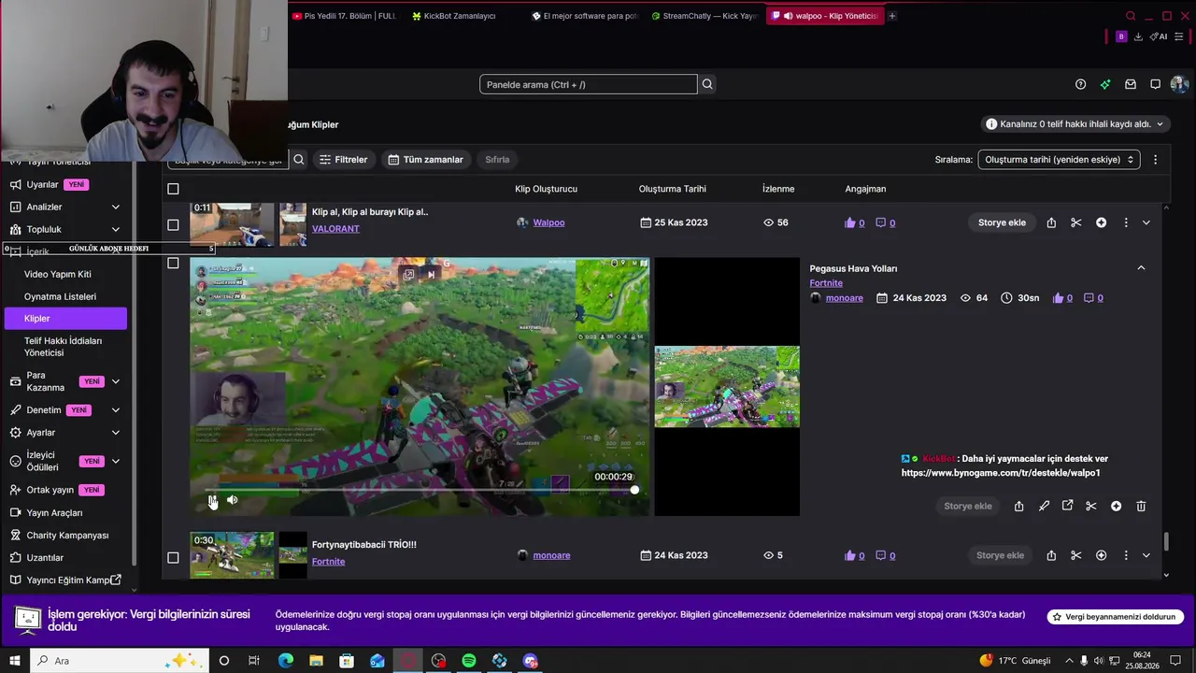Open Microsoft Edge from the taskbar

(x=286, y=661)
